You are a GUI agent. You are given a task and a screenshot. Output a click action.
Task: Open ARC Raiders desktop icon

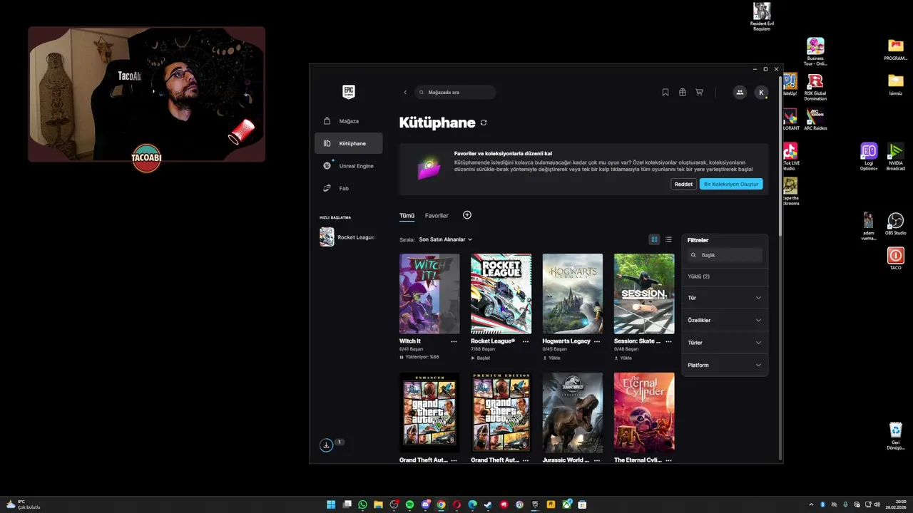click(815, 119)
